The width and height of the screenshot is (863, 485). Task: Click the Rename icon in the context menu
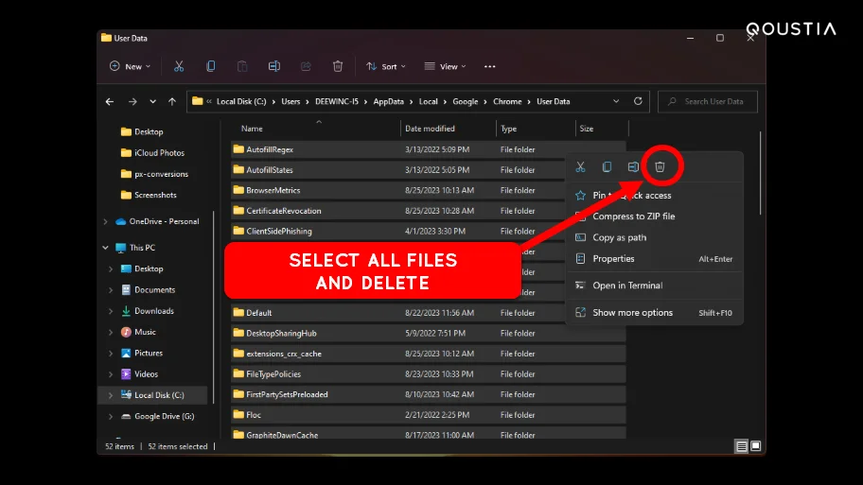coord(633,167)
